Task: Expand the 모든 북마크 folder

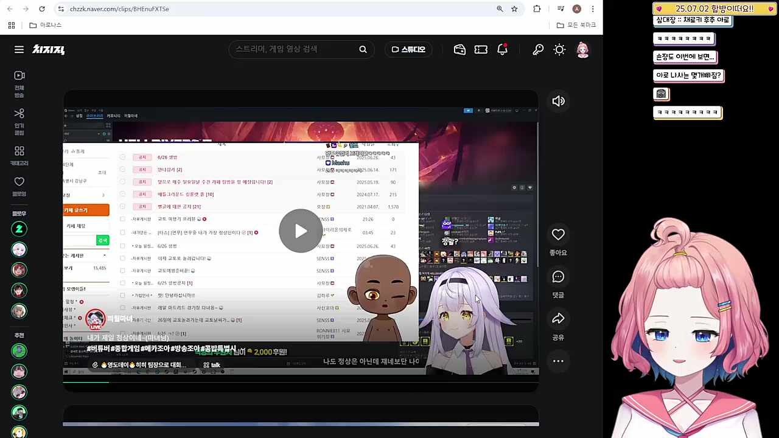Action: pyautogui.click(x=576, y=25)
